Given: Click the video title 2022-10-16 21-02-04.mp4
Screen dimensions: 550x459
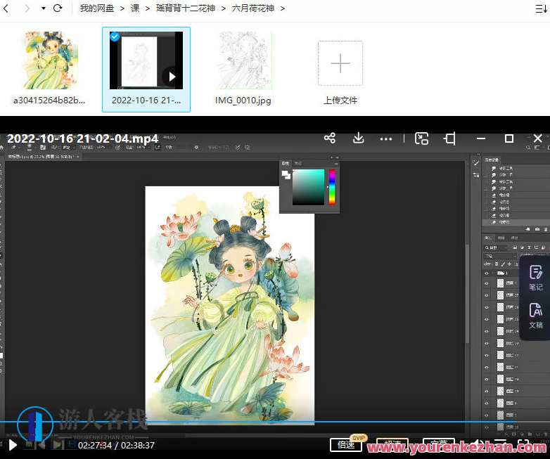Looking at the screenshot, I should pyautogui.click(x=83, y=138).
